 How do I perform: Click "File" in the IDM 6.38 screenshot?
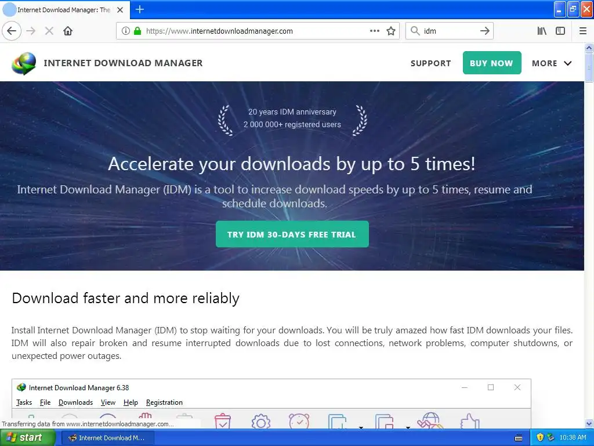[x=45, y=402]
